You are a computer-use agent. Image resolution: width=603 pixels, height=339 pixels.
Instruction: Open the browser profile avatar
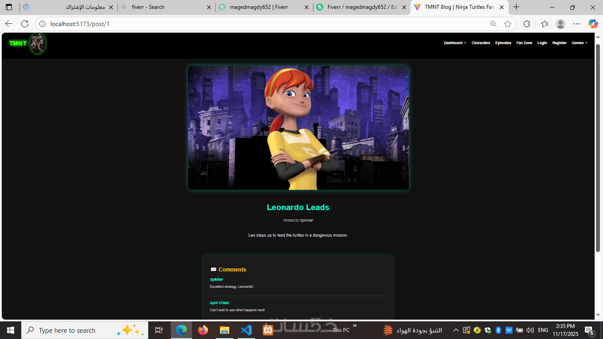tap(561, 24)
